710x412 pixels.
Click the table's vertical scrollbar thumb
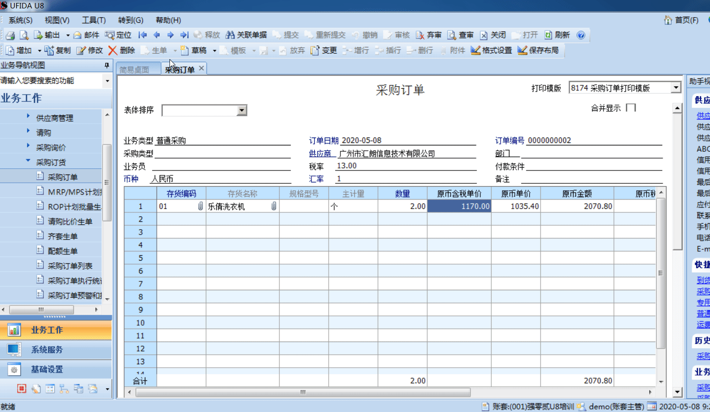pyautogui.click(x=661, y=273)
